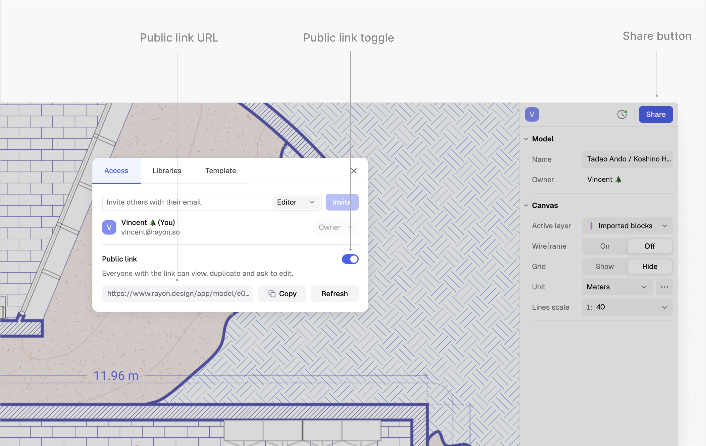Click the purple layer color indicator
This screenshot has width=706, height=446.
[592, 226]
